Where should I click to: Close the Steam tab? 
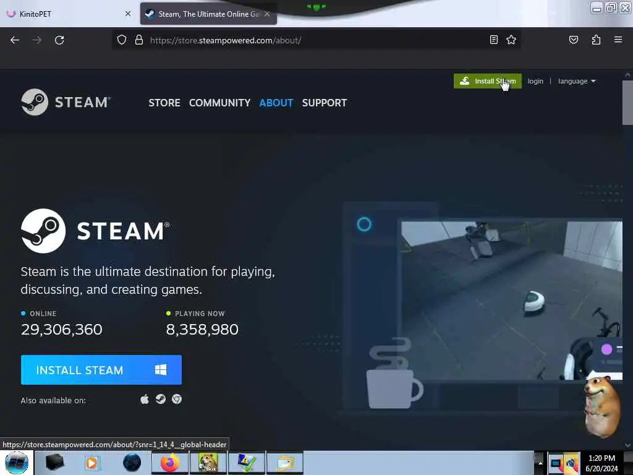[x=267, y=14]
